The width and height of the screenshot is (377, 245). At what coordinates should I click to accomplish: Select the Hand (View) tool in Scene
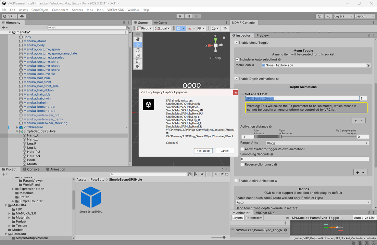point(138,39)
